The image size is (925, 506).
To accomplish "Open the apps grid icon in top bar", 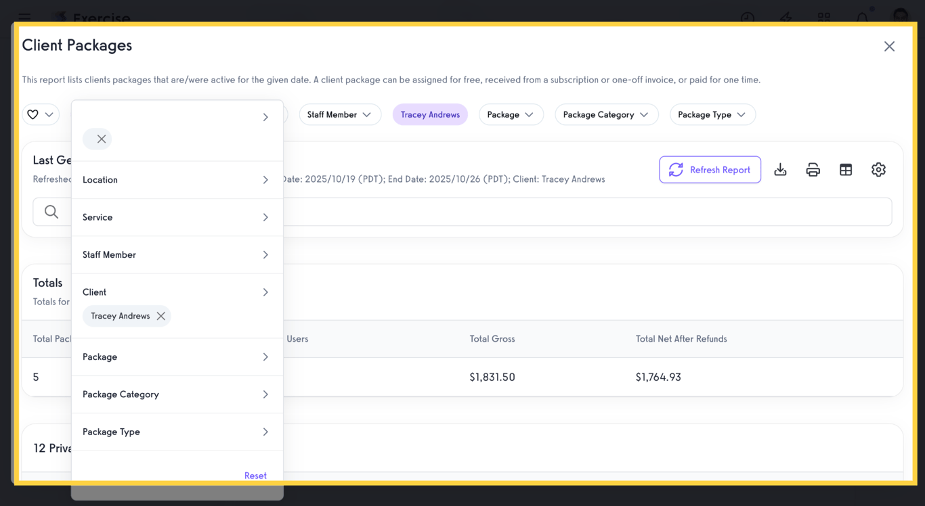I will 823,18.
